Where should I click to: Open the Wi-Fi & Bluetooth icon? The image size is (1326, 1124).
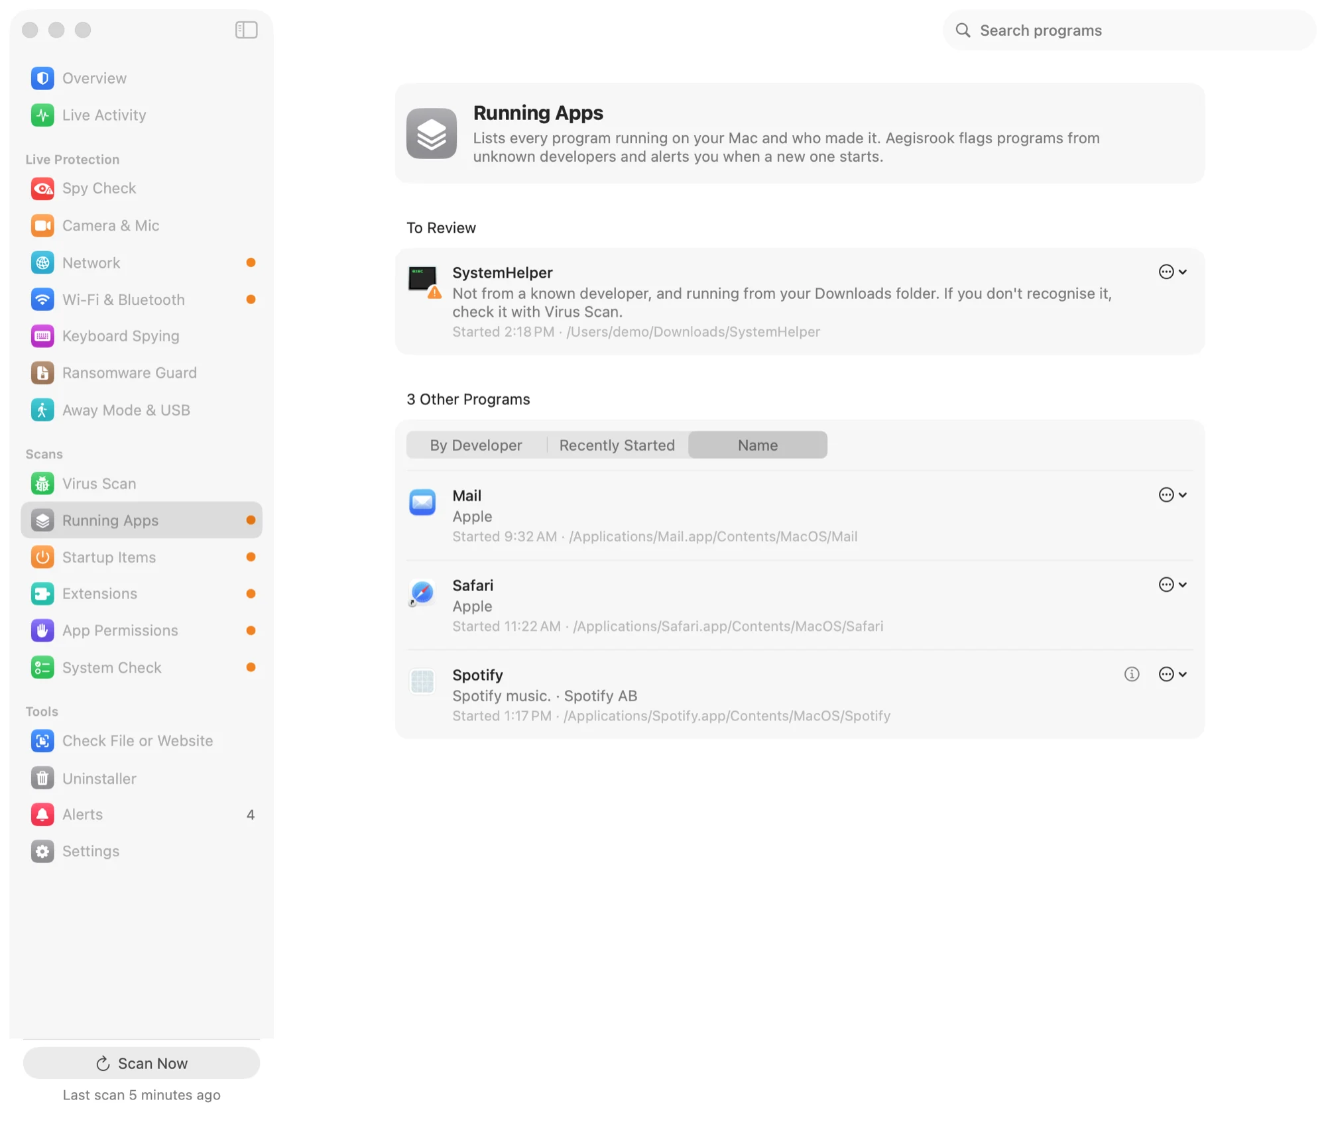[42, 300]
